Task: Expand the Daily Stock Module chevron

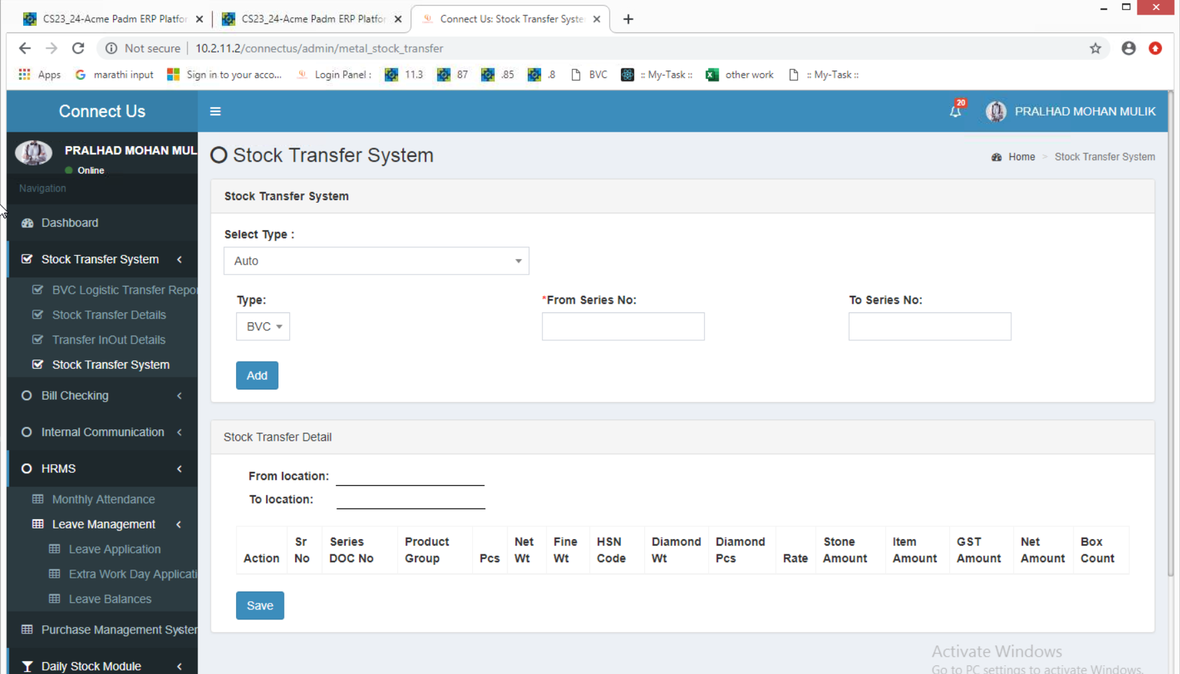Action: pos(179,666)
